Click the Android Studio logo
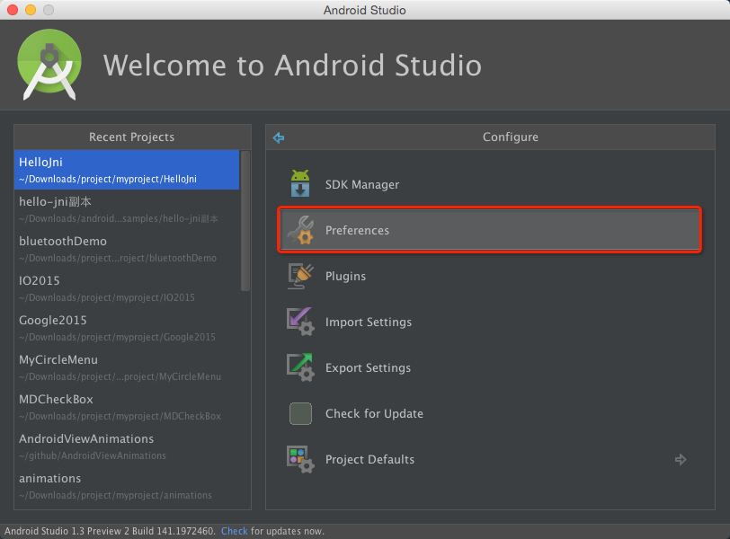 pos(49,65)
